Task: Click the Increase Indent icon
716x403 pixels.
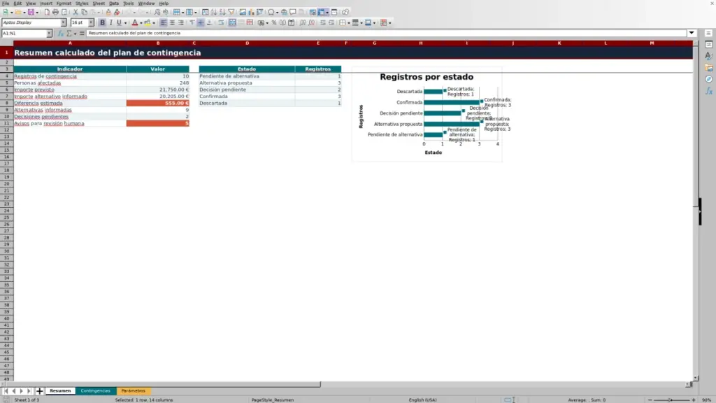Action: [323, 22]
